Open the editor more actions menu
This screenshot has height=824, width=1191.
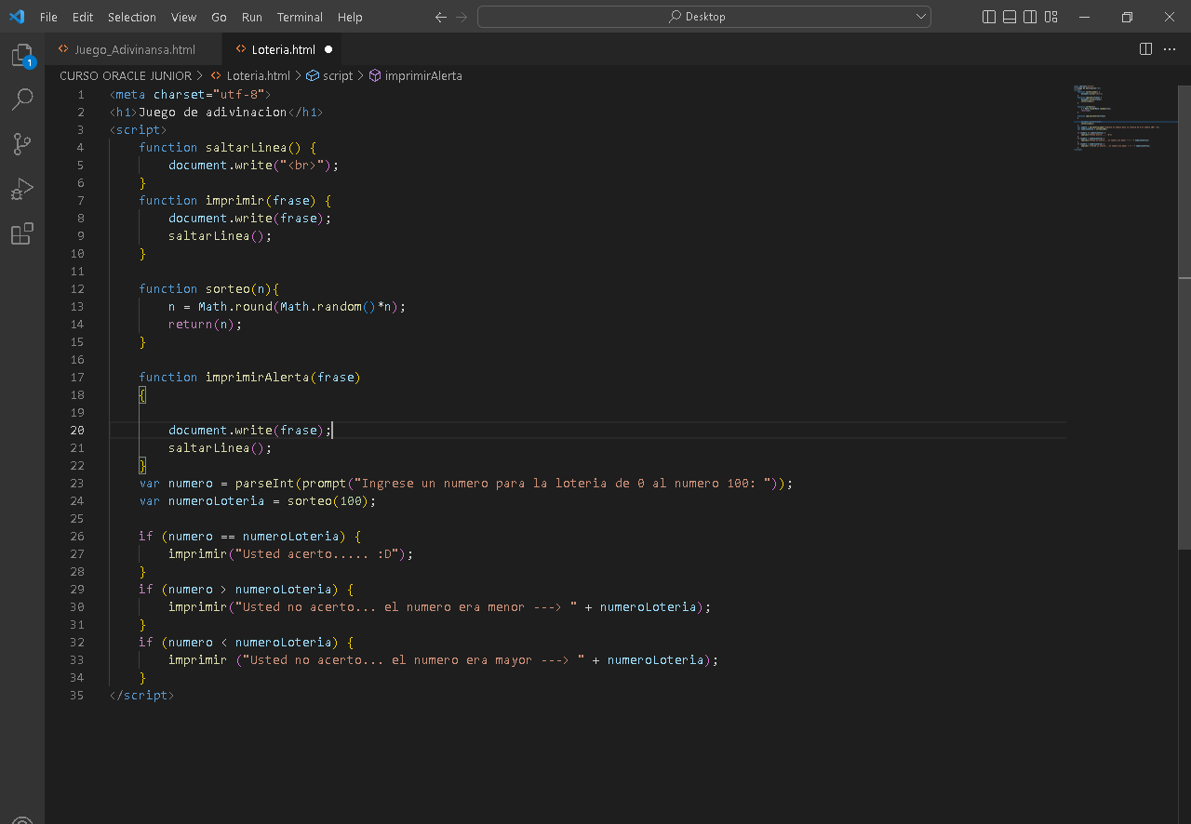point(1170,49)
